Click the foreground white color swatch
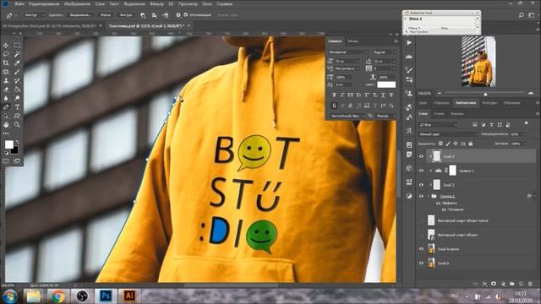 (x=9, y=144)
